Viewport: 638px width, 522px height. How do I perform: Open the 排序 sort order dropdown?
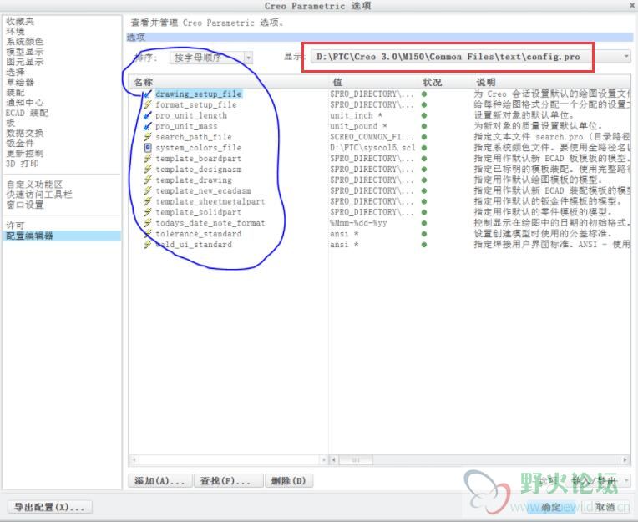211,58
